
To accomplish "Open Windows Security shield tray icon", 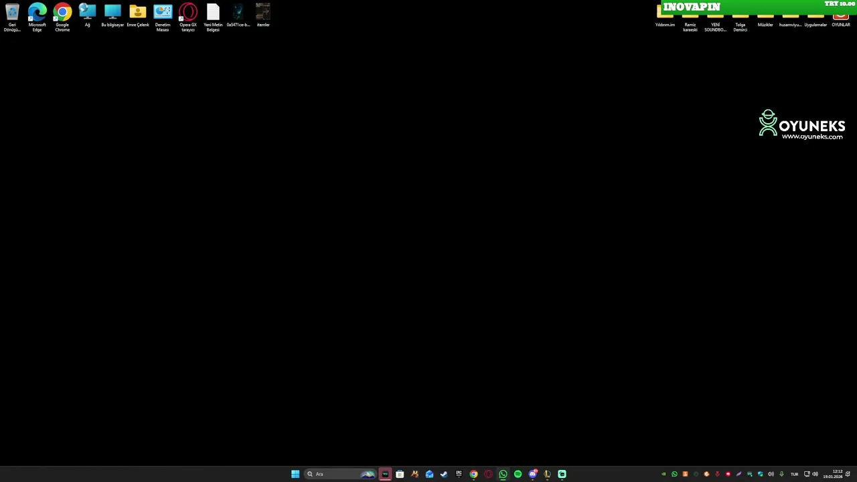I will click(x=761, y=474).
